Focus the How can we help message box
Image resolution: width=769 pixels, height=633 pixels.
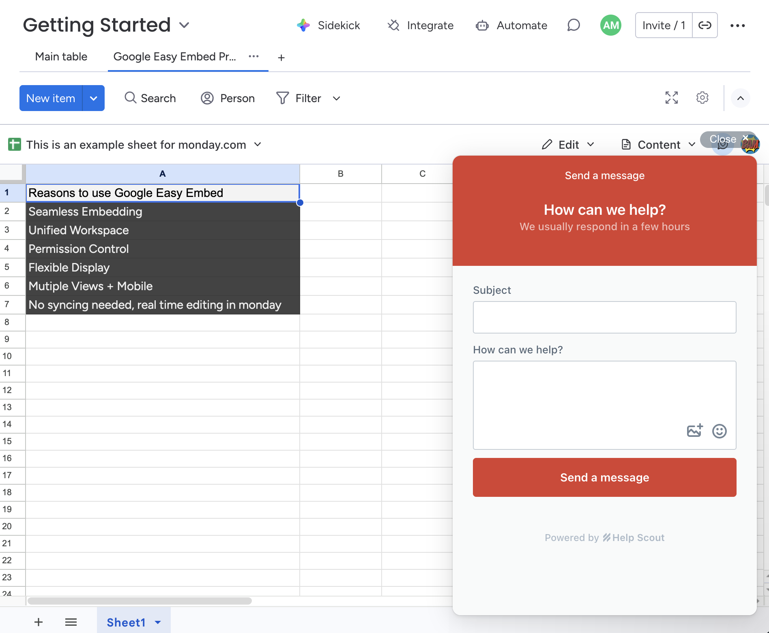[605, 405]
